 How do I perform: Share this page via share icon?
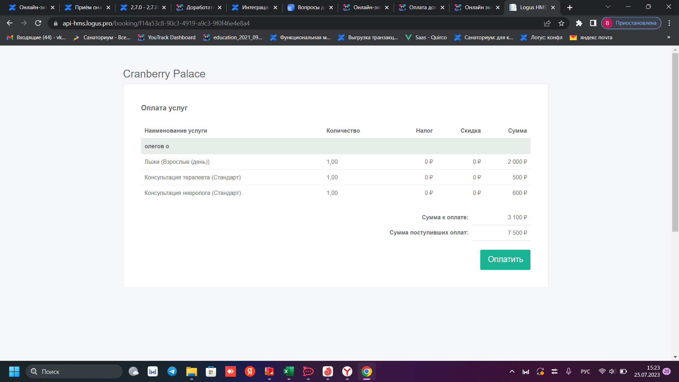[x=547, y=23]
